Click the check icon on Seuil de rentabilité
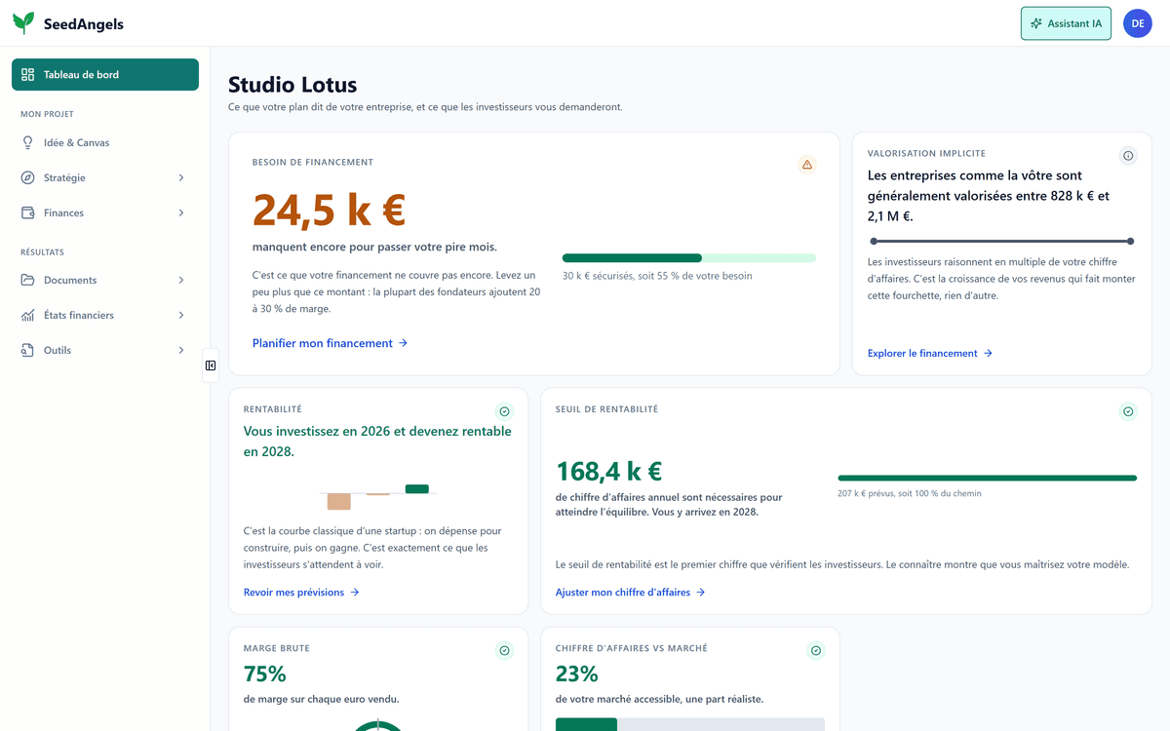 point(1128,411)
